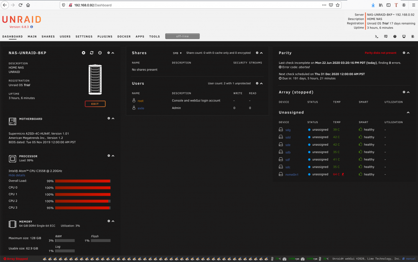Click the Overall Load progress bar

(83, 181)
